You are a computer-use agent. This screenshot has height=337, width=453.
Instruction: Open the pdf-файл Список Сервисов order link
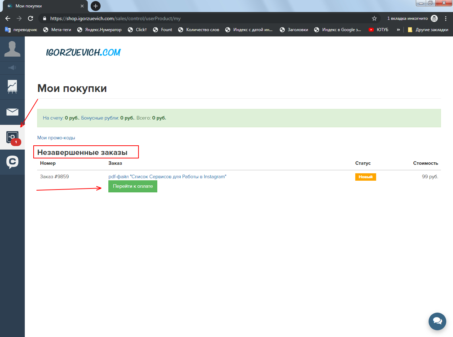coord(167,176)
